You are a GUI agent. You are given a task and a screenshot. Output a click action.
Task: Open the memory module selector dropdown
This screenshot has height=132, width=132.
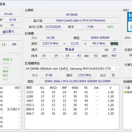[x=72, y=69]
